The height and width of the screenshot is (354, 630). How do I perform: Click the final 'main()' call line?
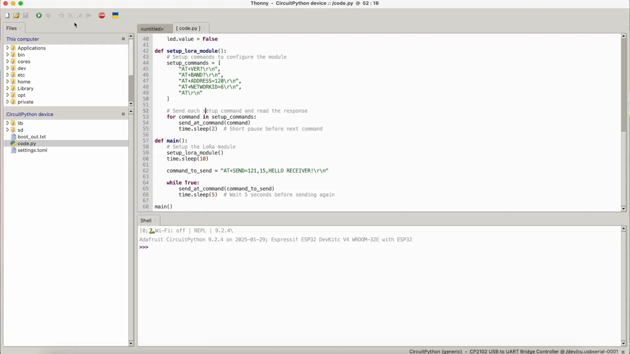[x=163, y=207]
